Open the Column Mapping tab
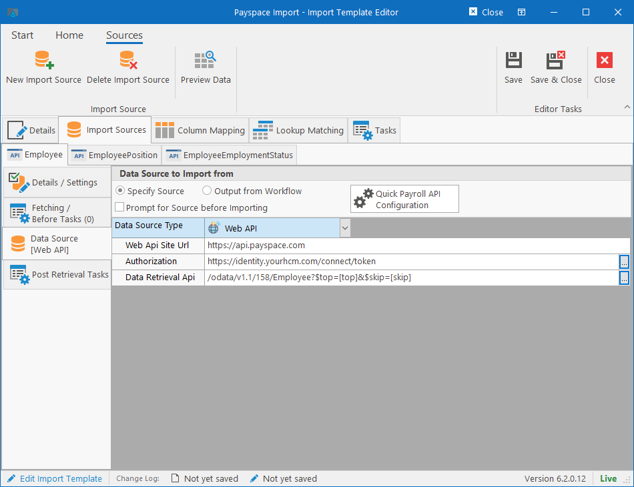 pyautogui.click(x=200, y=130)
